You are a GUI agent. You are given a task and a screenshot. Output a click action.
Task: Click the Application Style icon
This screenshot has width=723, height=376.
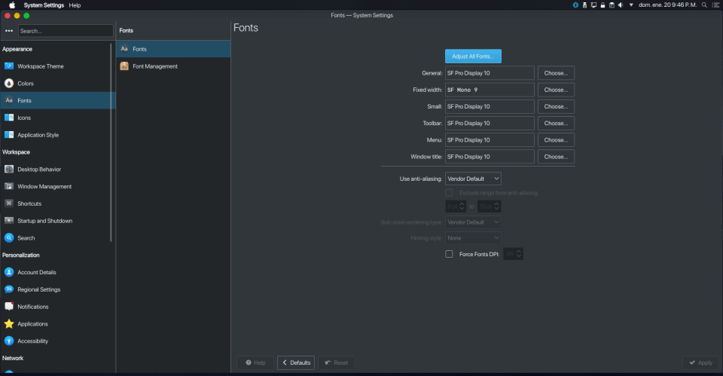pyautogui.click(x=9, y=135)
